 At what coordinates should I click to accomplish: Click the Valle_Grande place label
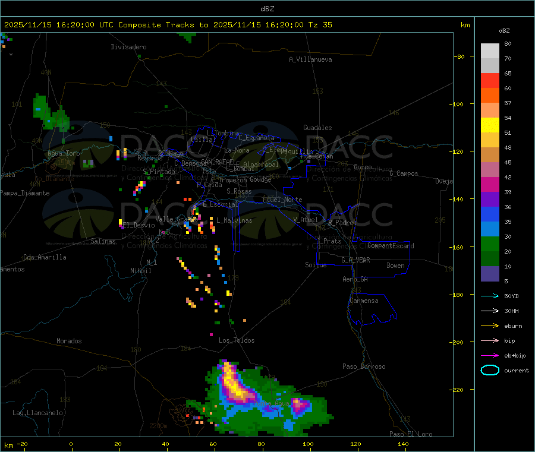click(177, 219)
